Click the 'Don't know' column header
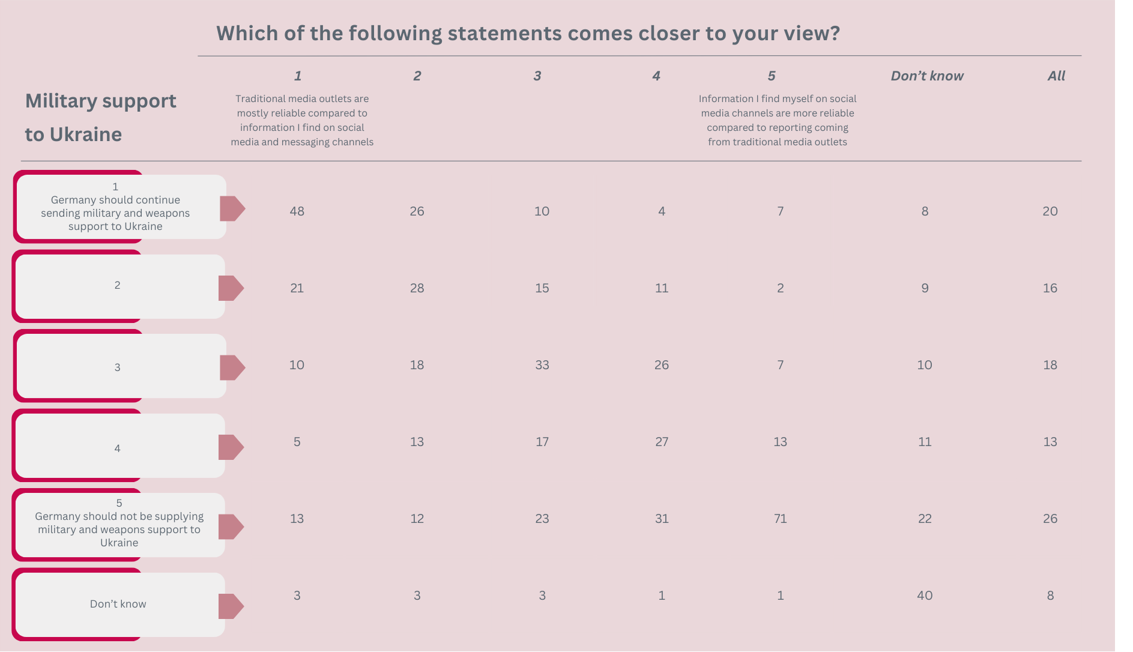 coord(927,76)
